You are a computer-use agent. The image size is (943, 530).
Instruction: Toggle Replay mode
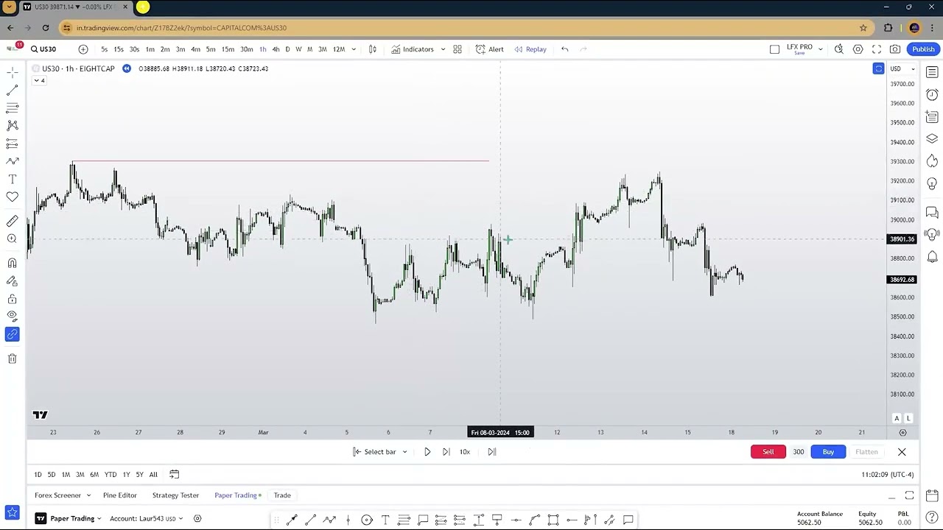530,49
